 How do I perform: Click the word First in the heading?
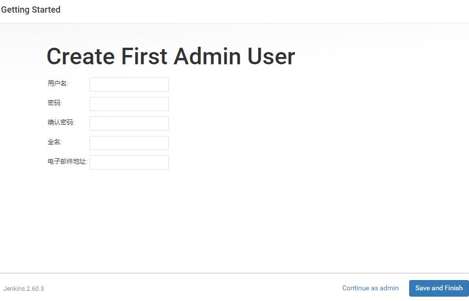tap(144, 56)
